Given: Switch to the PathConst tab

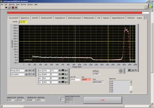Looking at the screenshot, I should tap(131, 18).
